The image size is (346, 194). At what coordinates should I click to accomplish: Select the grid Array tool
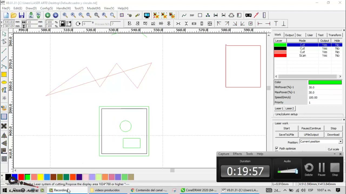coord(4,117)
